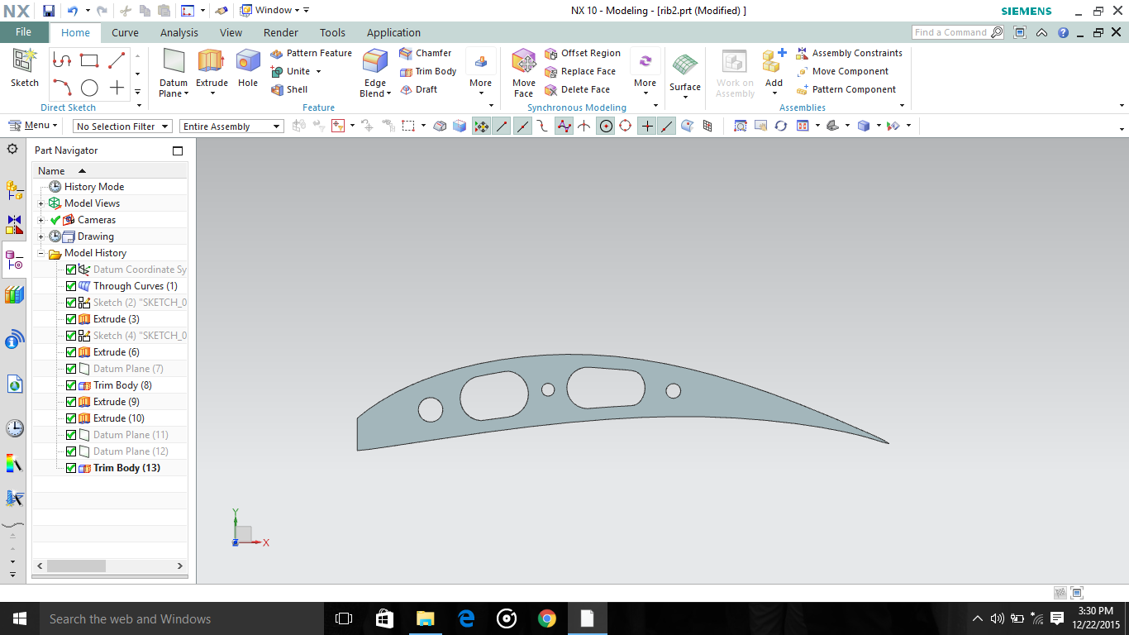
Task: Uncheck Extrude (6) feature checkbox
Action: [71, 352]
